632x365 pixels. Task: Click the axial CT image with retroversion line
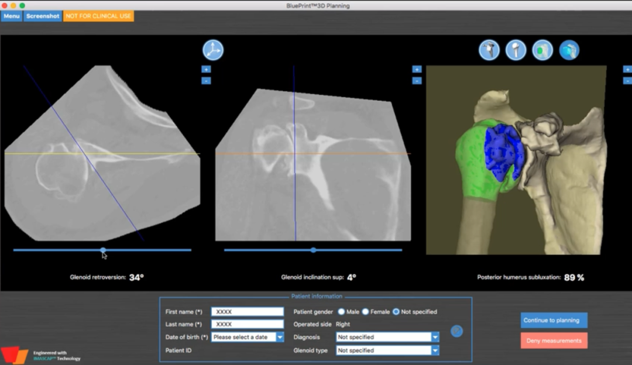(x=102, y=153)
